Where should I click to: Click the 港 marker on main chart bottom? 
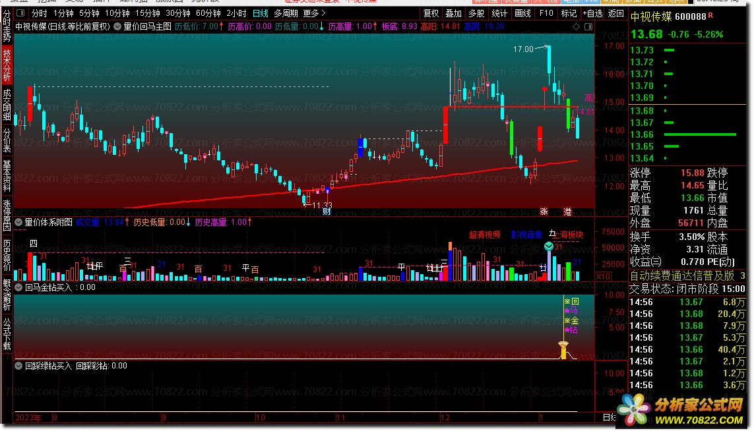coord(567,212)
